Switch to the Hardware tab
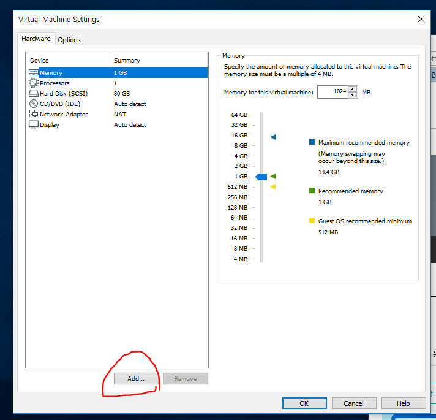 (36, 39)
